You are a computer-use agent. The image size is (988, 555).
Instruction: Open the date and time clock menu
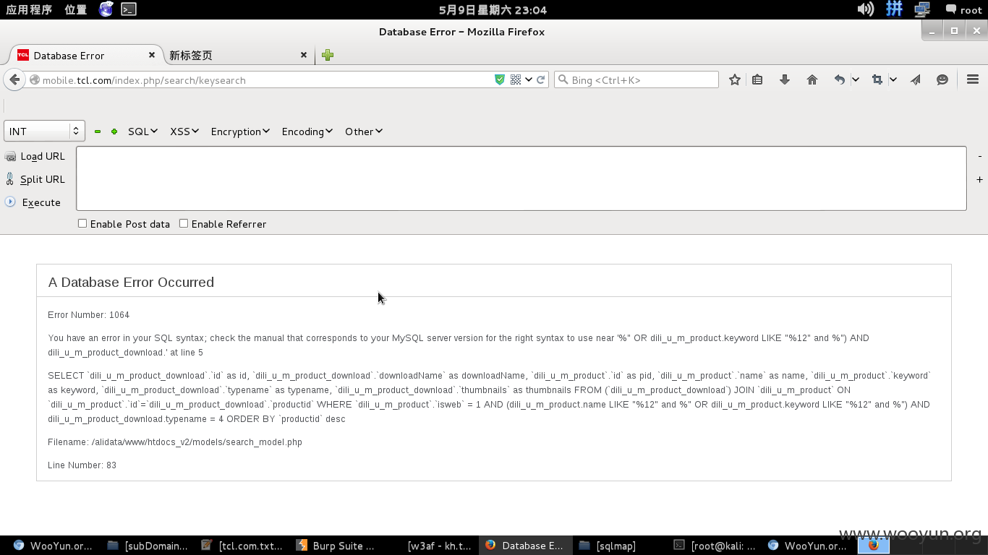point(493,9)
